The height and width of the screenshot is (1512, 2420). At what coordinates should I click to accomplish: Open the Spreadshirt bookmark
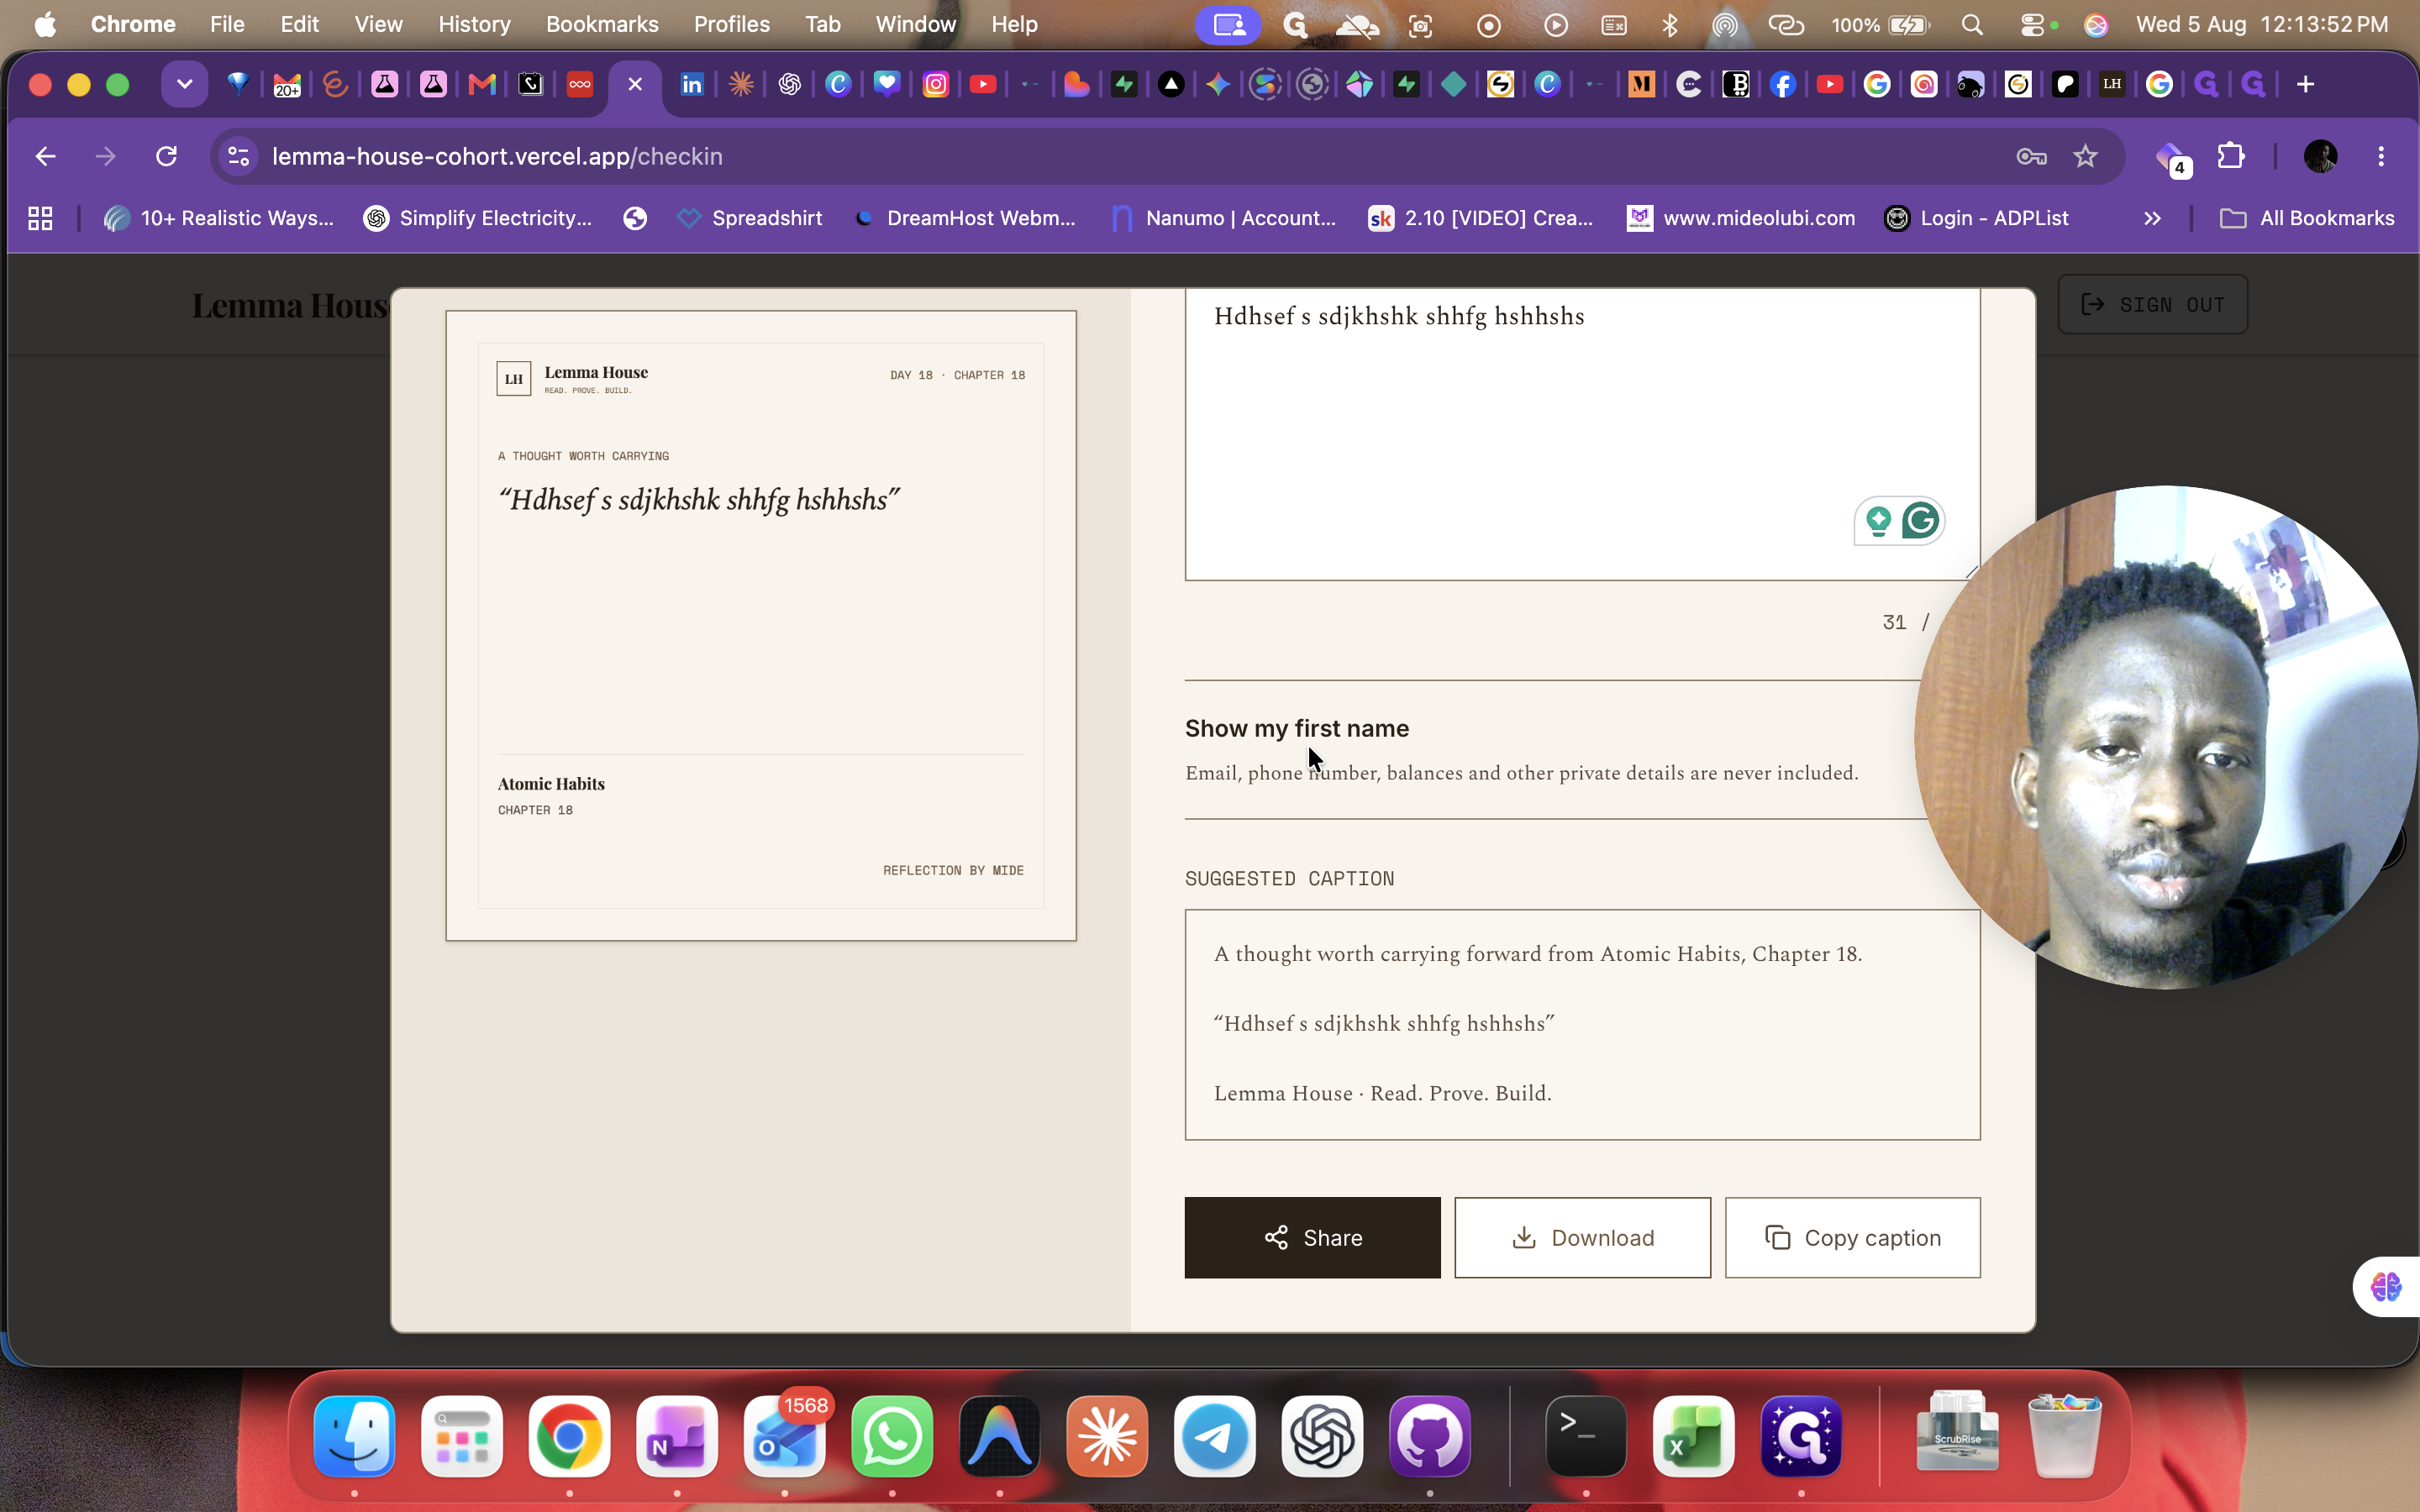pos(750,218)
